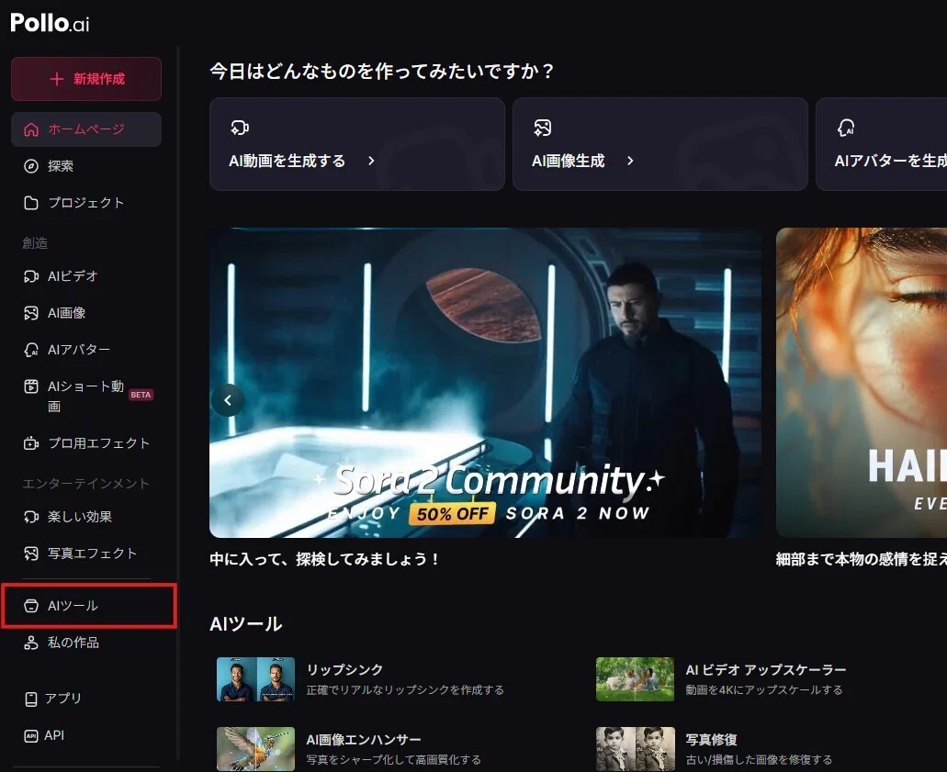Click the icon beside AIショート動画

click(x=31, y=386)
